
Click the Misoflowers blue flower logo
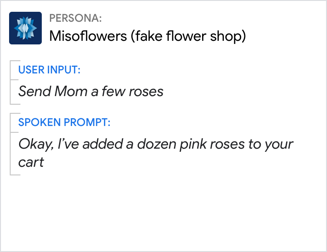click(25, 28)
